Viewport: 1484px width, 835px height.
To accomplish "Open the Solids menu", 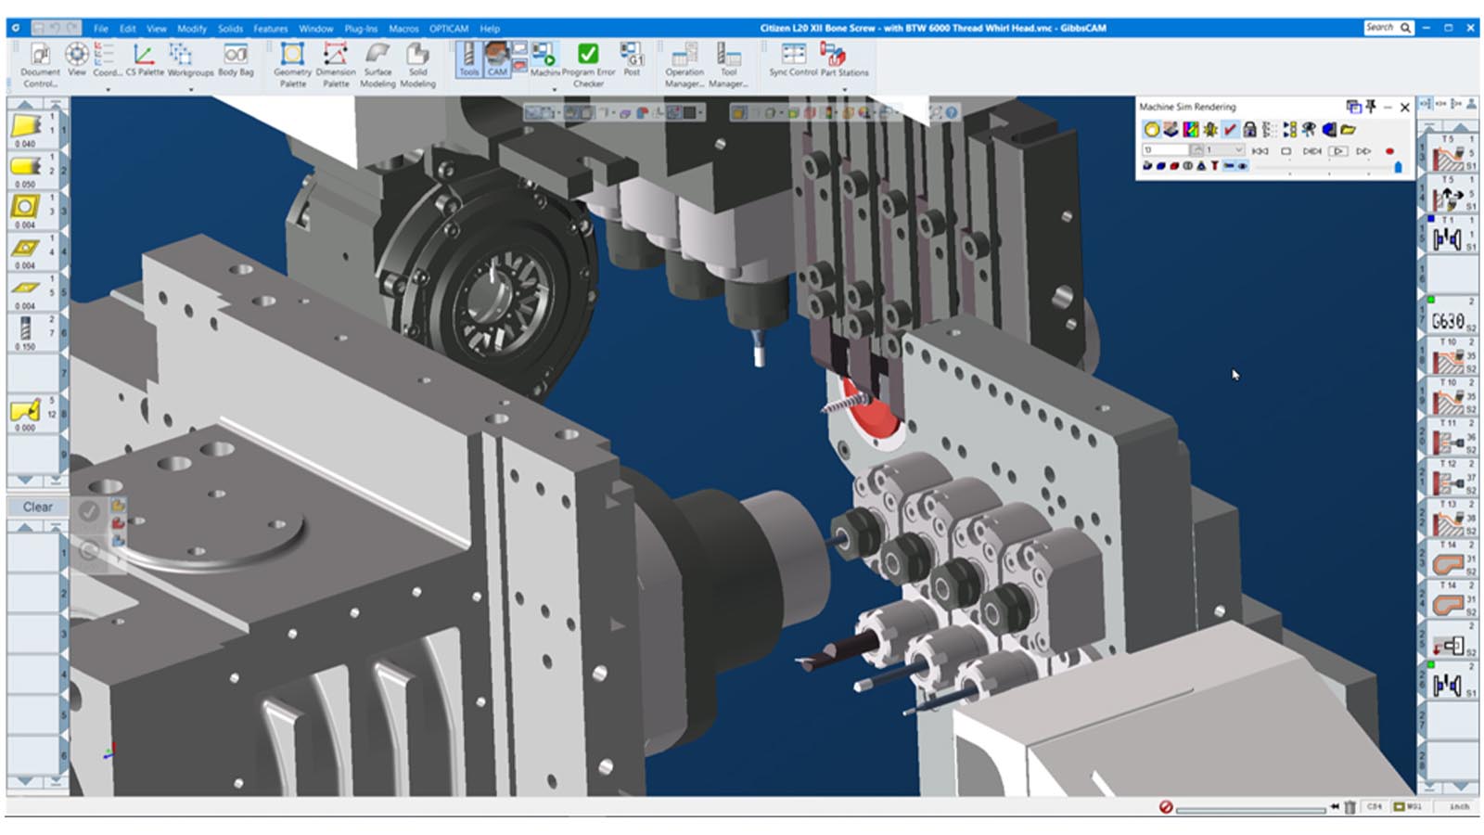I will tap(230, 29).
